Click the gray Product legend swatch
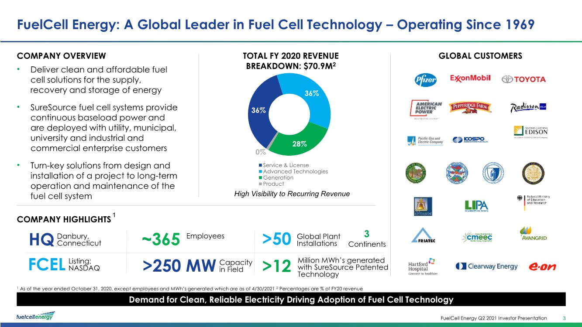The image size is (582, 327). 261,184
